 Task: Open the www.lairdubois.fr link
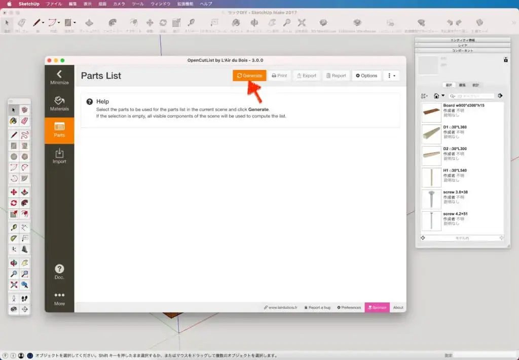(x=280, y=307)
